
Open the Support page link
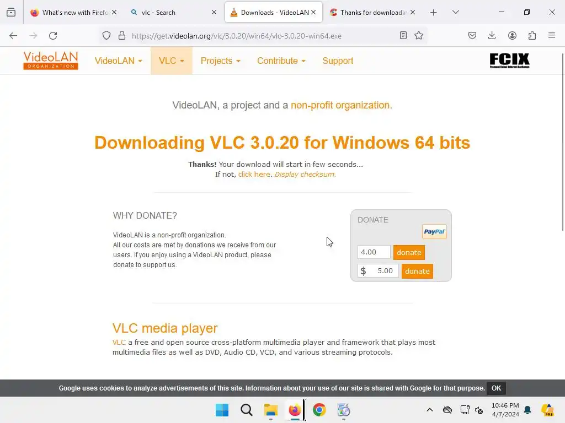(x=338, y=61)
